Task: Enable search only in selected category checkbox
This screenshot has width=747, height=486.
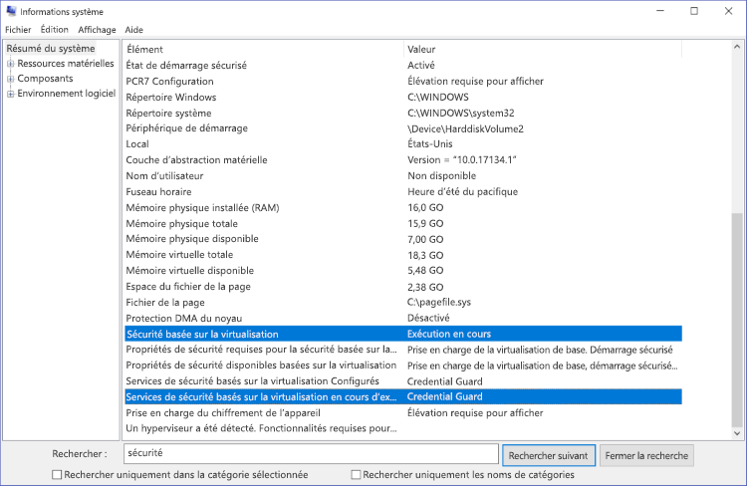Action: click(x=57, y=475)
